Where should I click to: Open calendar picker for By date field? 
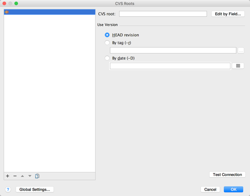(x=238, y=66)
